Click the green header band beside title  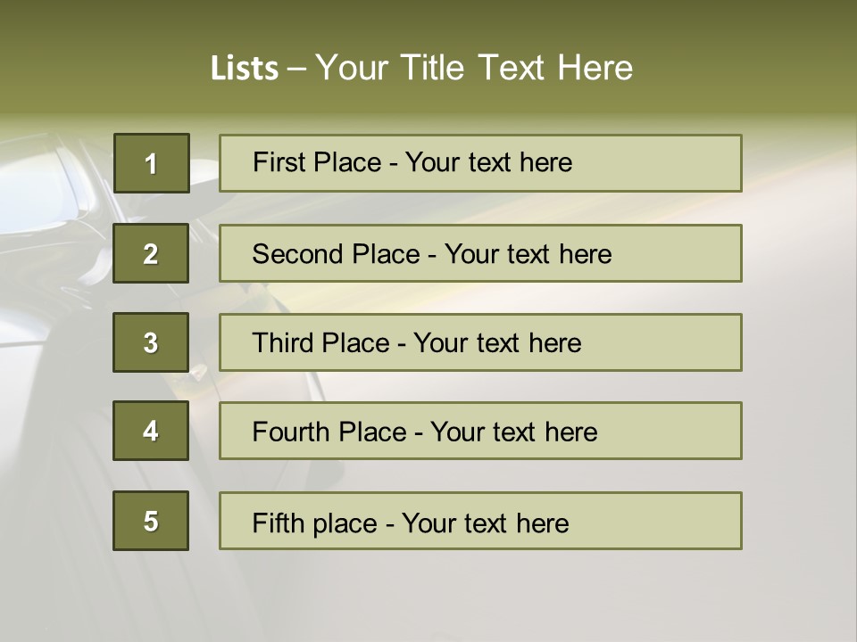pos(744,60)
